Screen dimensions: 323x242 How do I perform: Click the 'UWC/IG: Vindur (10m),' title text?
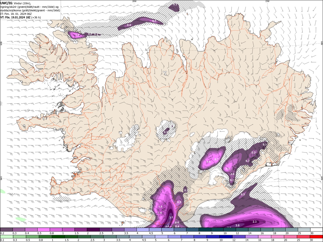point(15,3)
